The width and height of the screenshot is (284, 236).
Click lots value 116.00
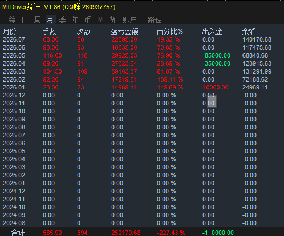pos(52,55)
